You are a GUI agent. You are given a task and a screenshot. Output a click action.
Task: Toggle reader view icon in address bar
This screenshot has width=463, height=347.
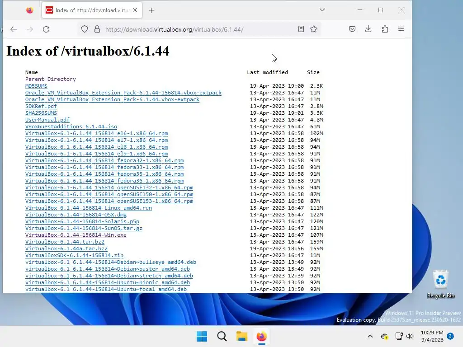(301, 29)
